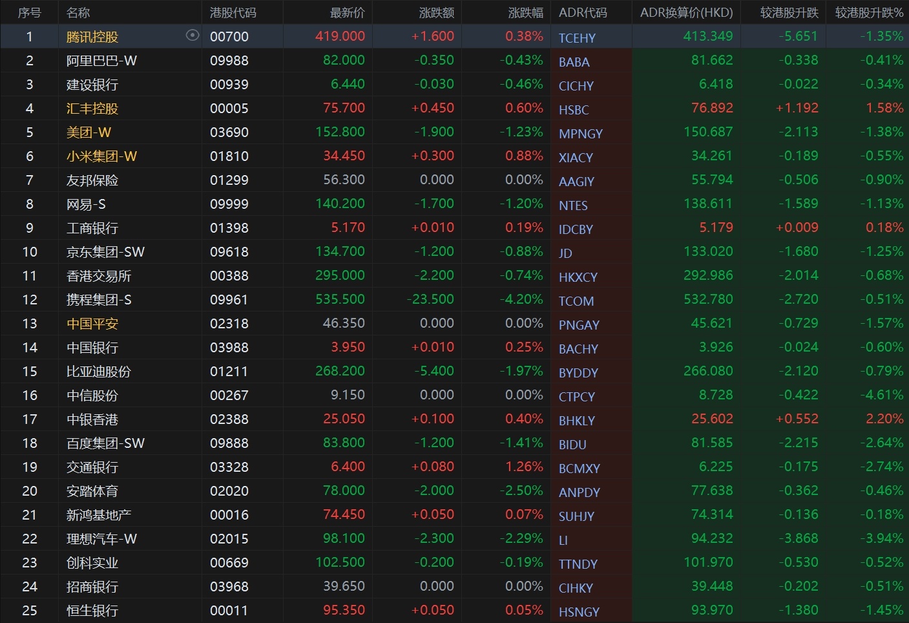Click ADR code SUHJY
This screenshot has width=909, height=623.
tap(576, 516)
